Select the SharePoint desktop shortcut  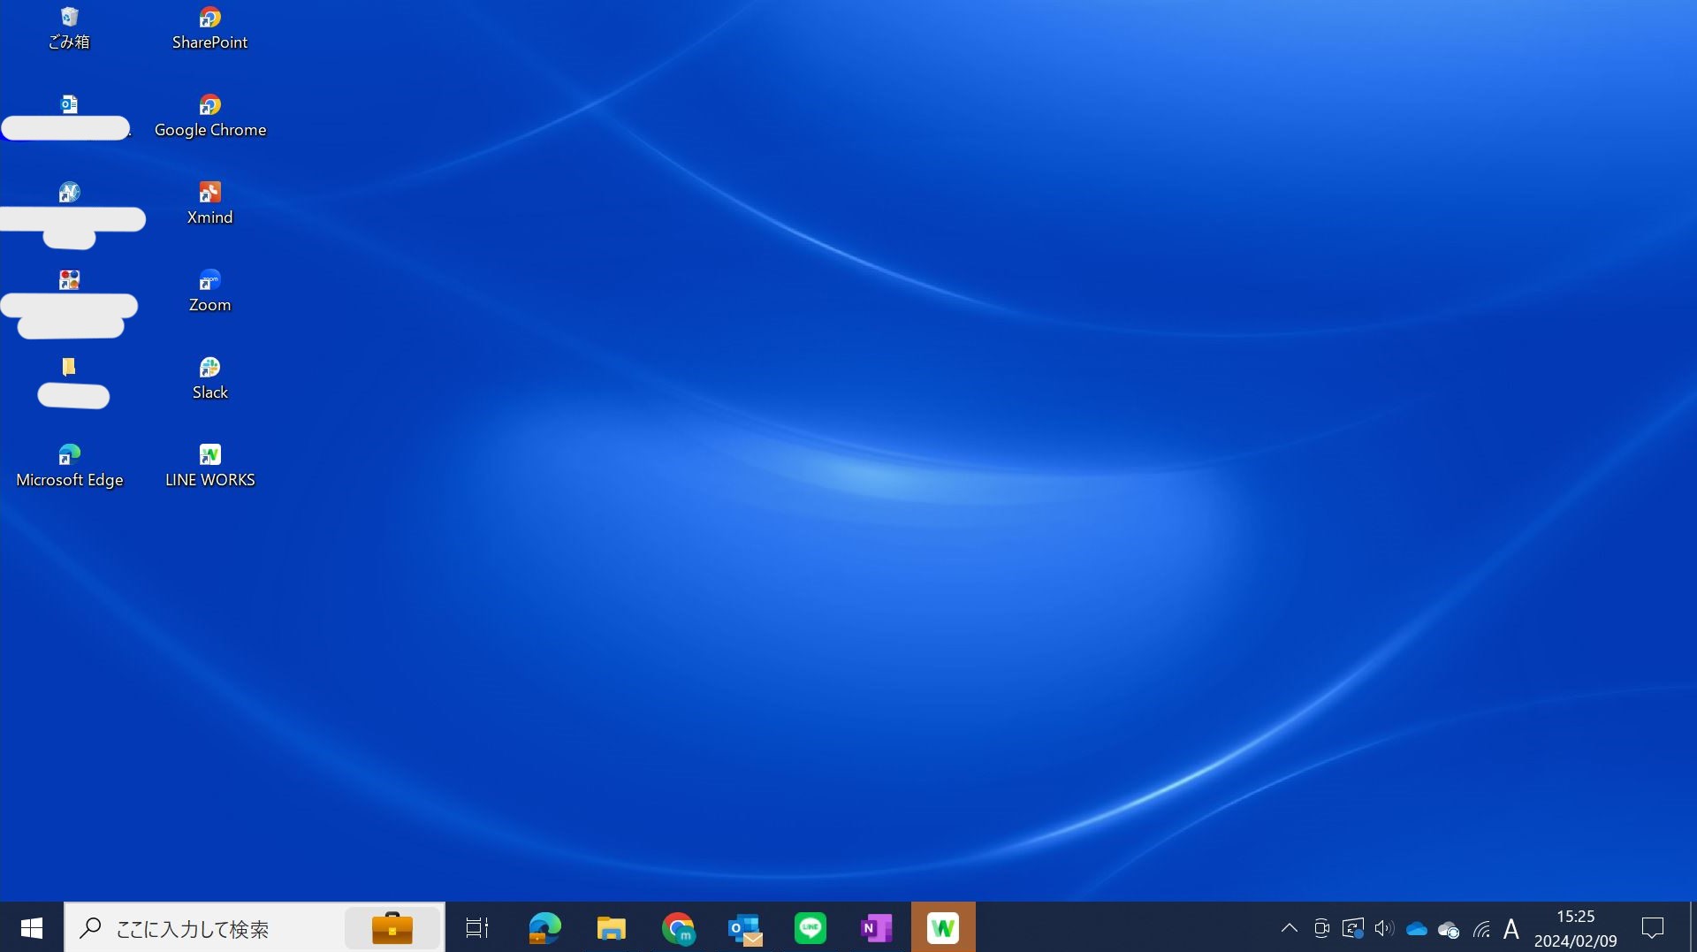tap(209, 28)
